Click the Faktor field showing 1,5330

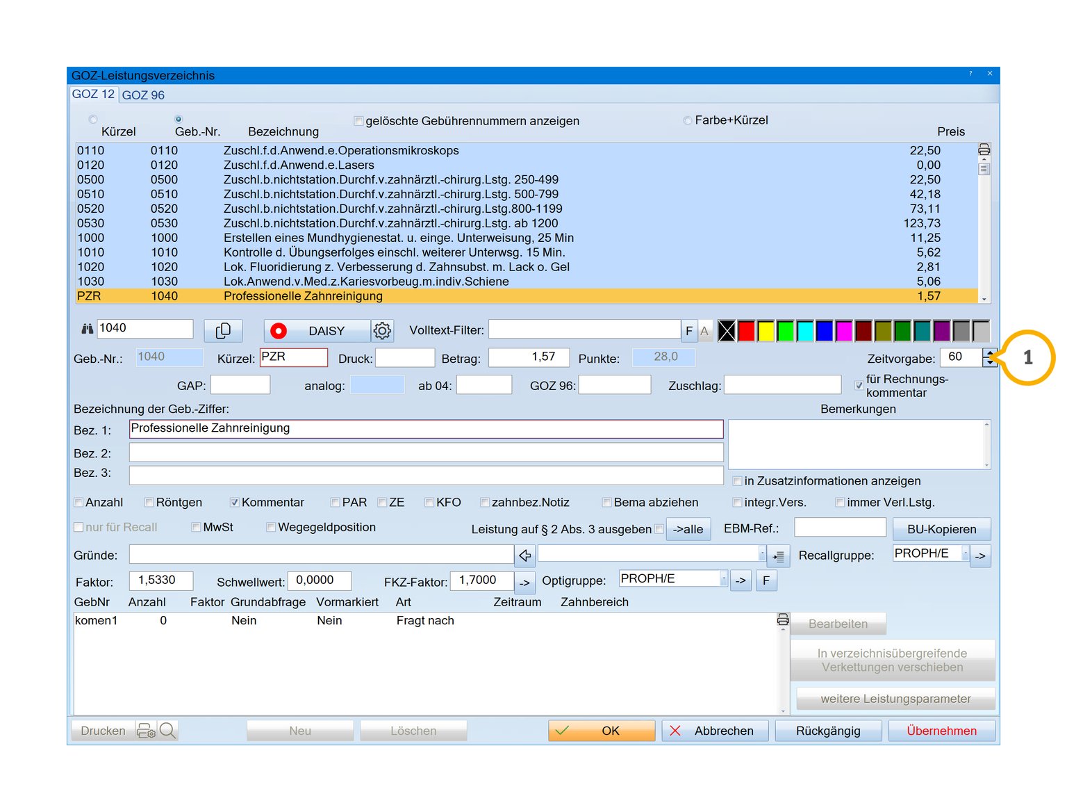[161, 580]
